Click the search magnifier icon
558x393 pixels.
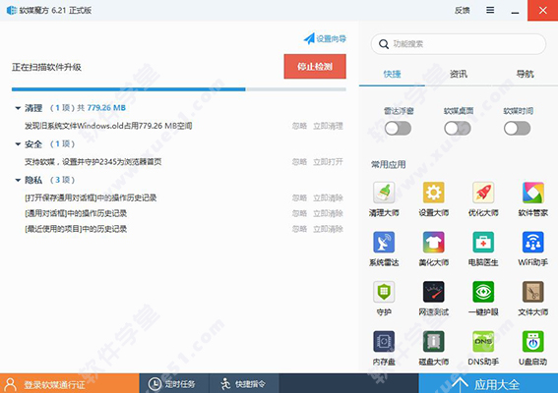pyautogui.click(x=384, y=44)
